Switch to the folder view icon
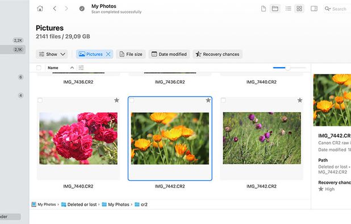 click(275, 9)
